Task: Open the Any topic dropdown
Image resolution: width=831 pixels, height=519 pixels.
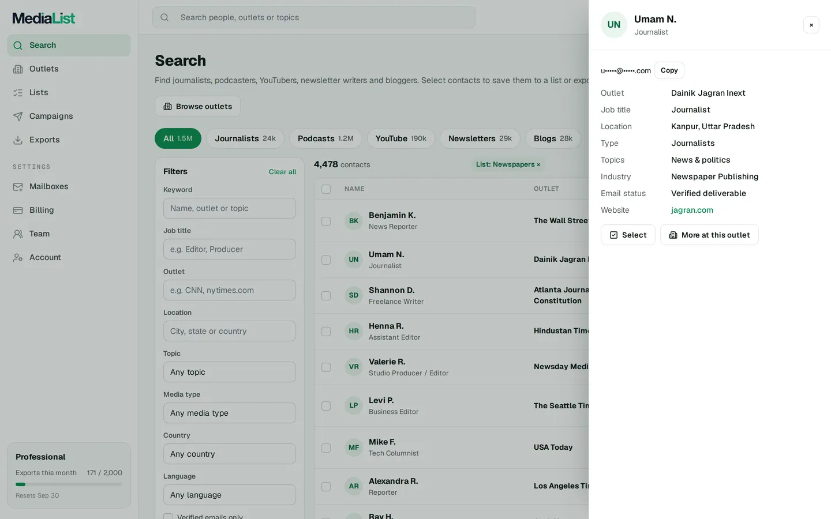Action: click(x=230, y=372)
